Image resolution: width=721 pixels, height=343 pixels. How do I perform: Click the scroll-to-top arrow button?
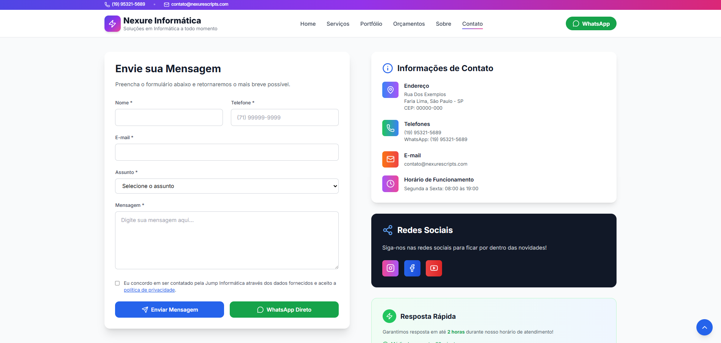704,327
